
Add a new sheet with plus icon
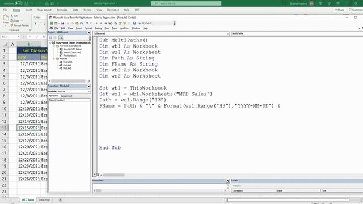click(x=61, y=200)
